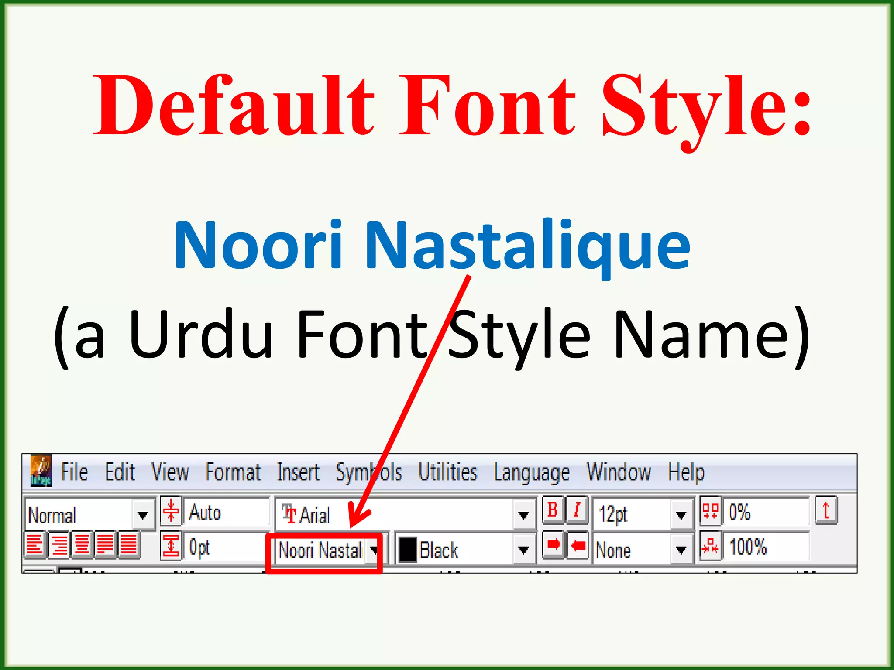This screenshot has width=894, height=670.
Task: Open the Symbols menu
Action: coord(369,473)
